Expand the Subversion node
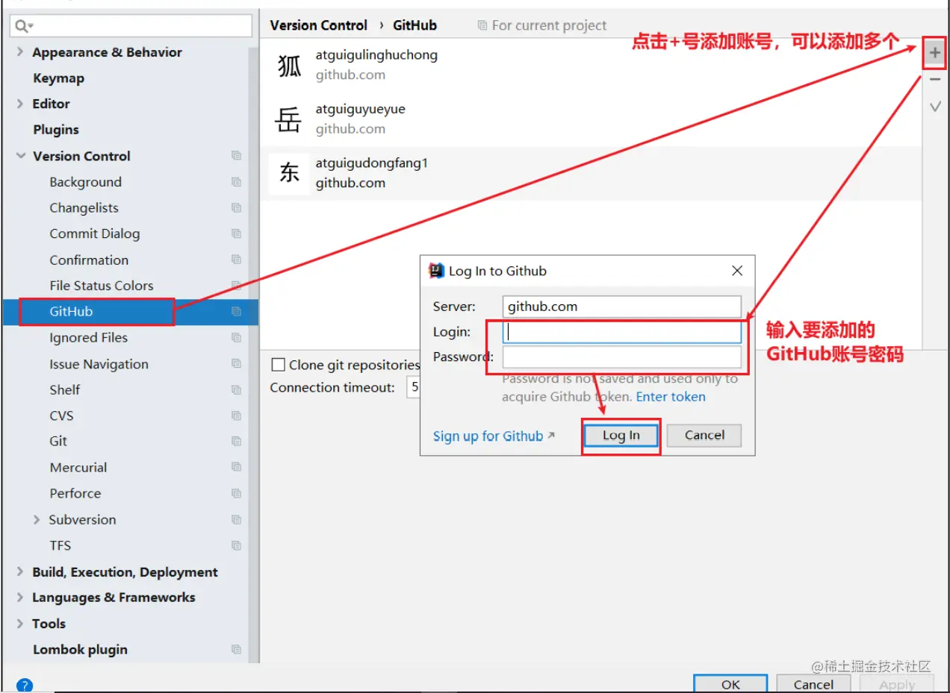Screen dimensions: 950x693 [x=37, y=520]
